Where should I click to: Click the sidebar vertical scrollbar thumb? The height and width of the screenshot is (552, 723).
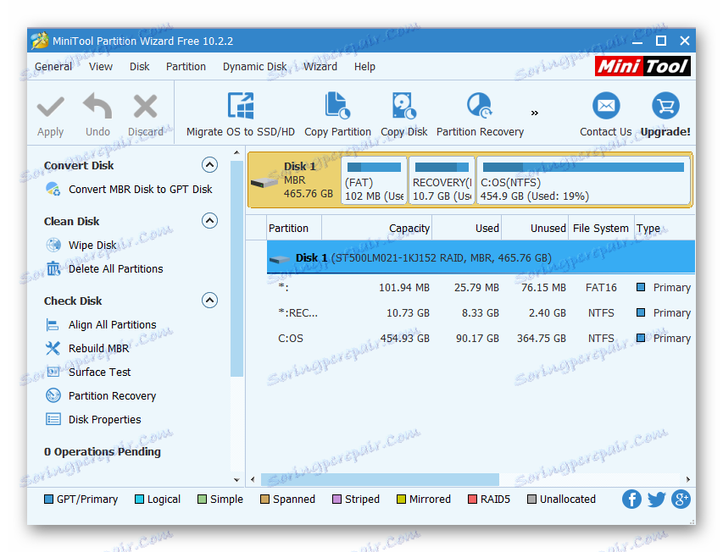point(236,268)
